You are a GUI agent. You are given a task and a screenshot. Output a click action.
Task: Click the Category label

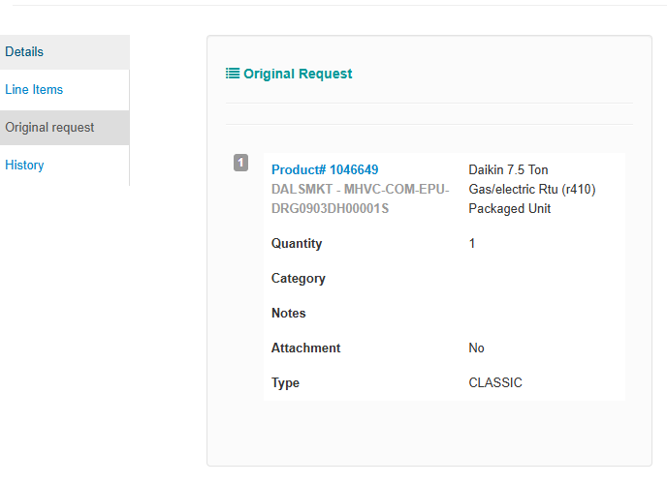coord(299,279)
